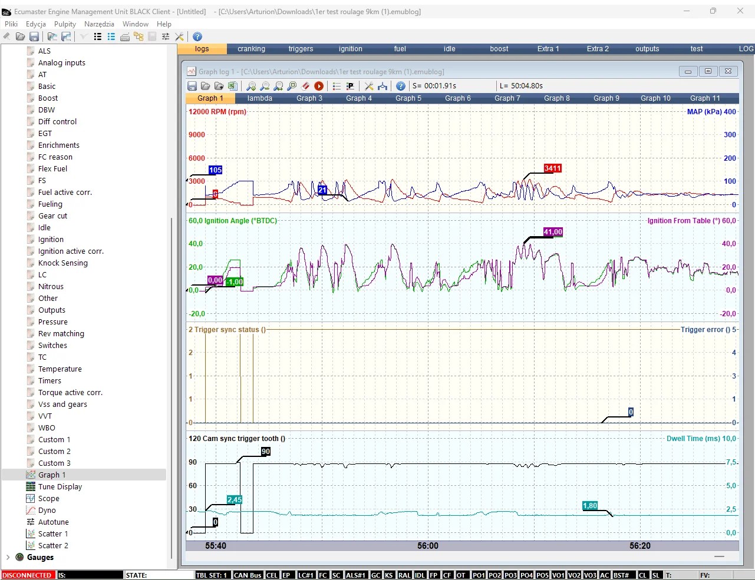Switch to the Graph 7 tab
Viewport: 755px width, 580px height.
(x=507, y=98)
